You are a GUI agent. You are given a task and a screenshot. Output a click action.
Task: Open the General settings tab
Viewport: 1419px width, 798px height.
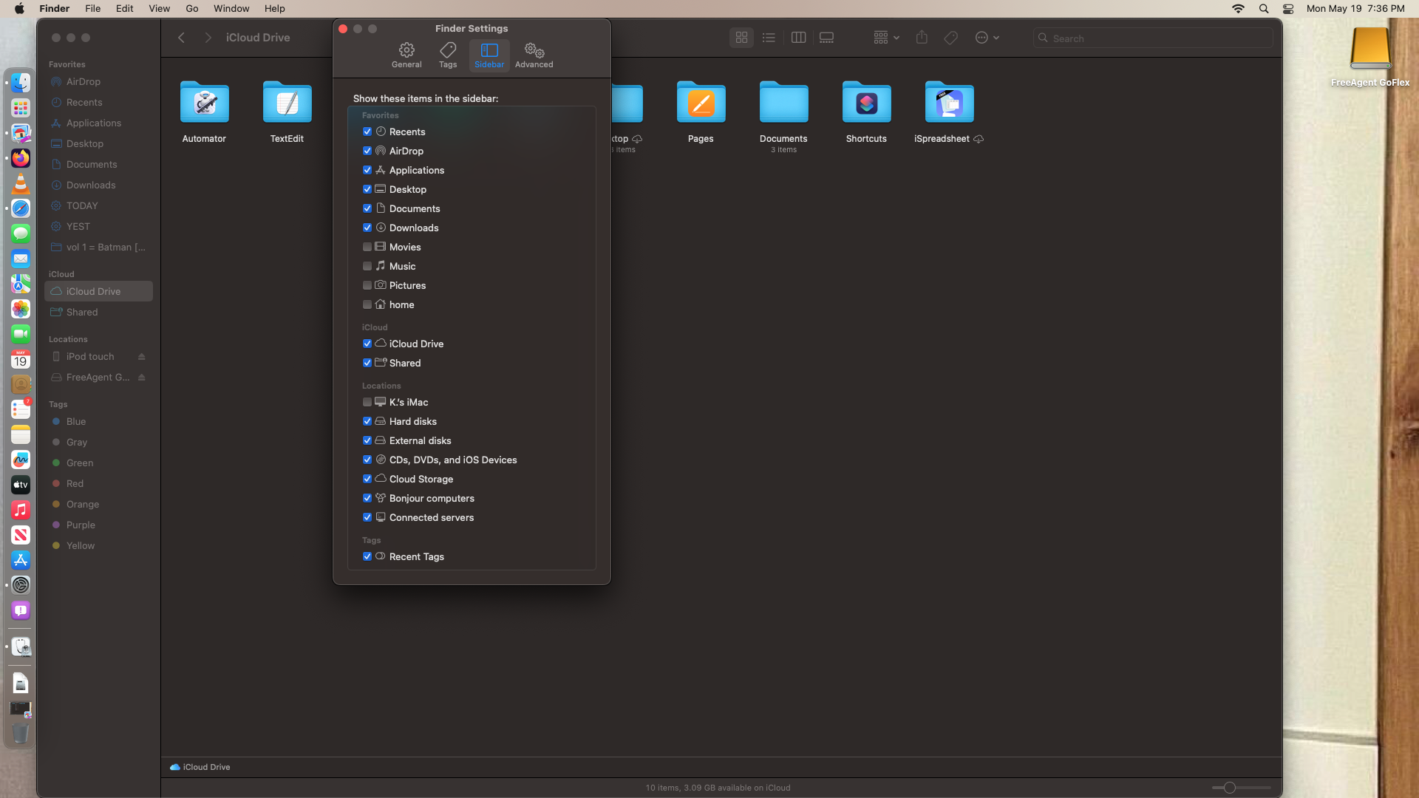tap(406, 55)
